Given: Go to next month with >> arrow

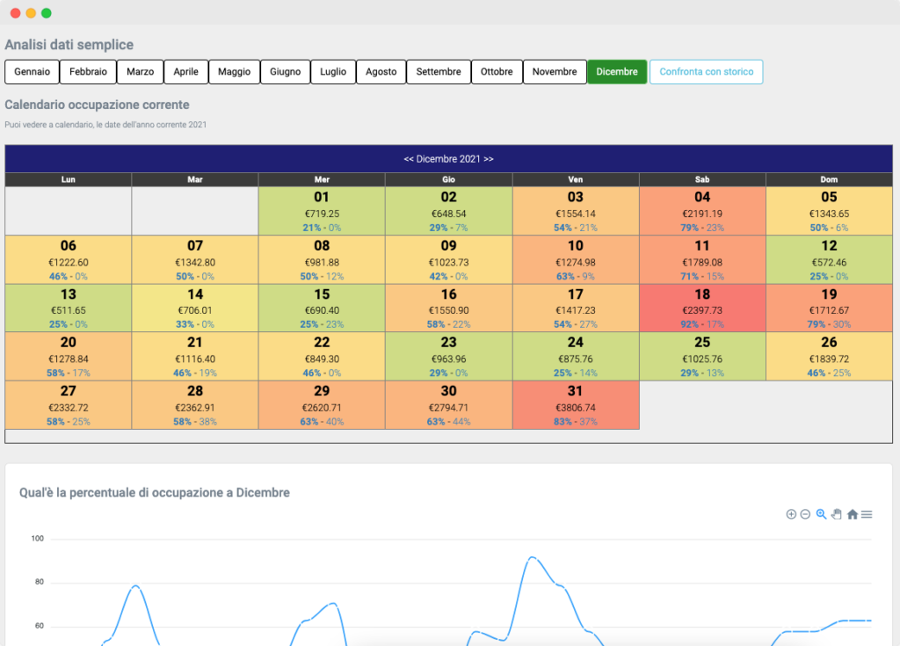Looking at the screenshot, I should [489, 159].
